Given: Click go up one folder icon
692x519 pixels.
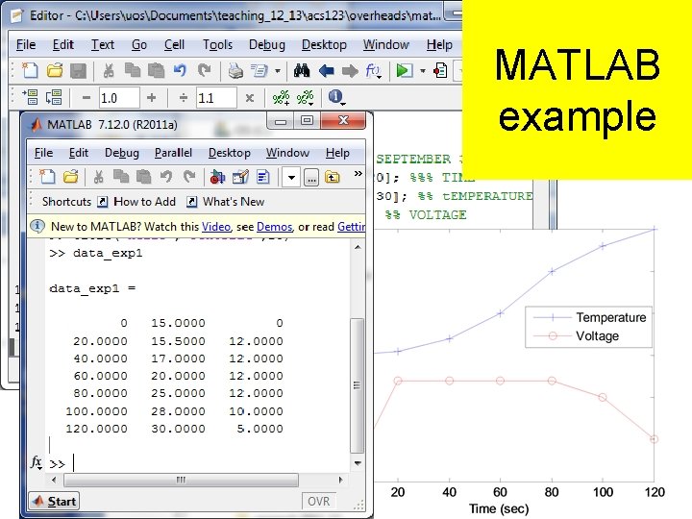Looking at the screenshot, I should (333, 178).
